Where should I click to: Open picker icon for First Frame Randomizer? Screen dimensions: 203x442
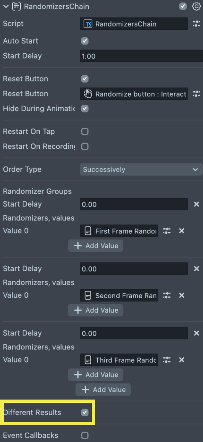[x=167, y=231]
